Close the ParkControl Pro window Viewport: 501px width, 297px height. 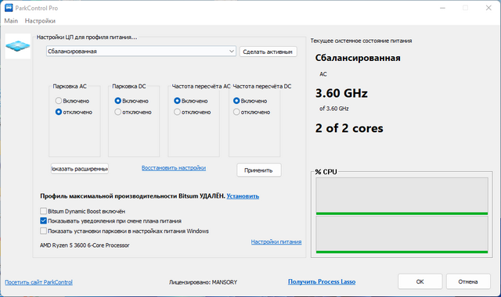488,8
